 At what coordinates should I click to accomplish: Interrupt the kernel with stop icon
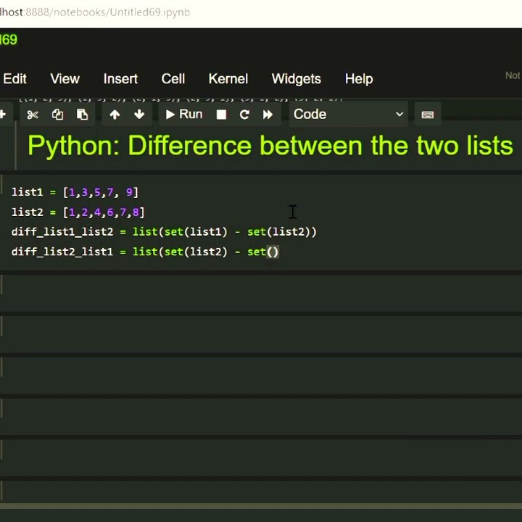click(221, 115)
